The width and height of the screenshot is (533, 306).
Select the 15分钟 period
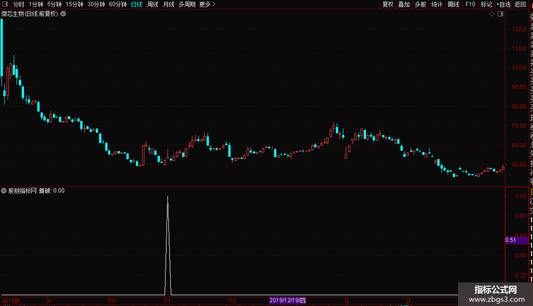point(75,4)
